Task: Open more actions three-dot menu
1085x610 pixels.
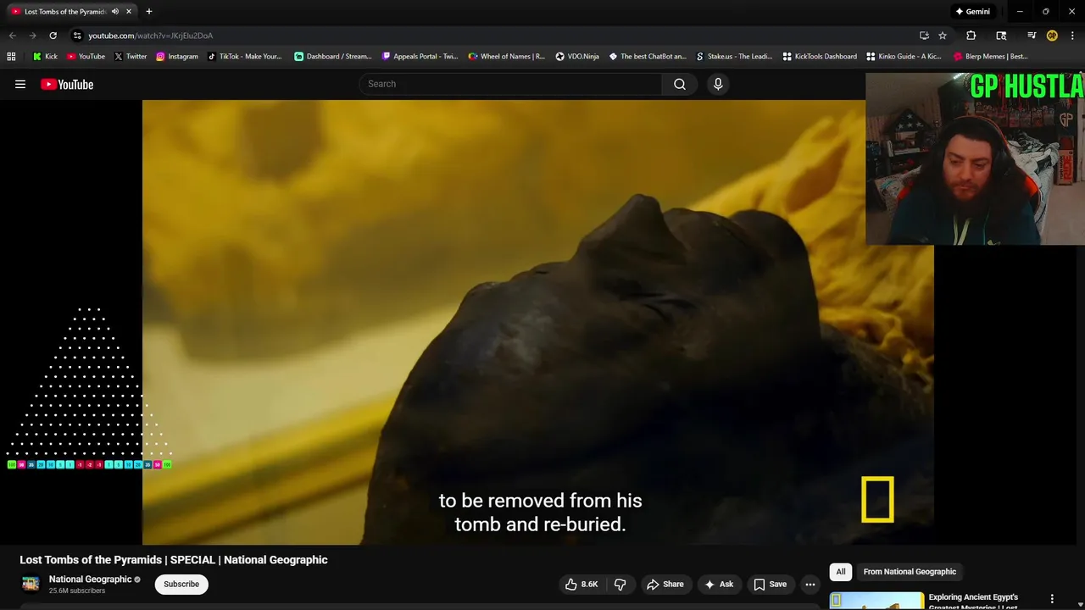Action: coord(810,584)
